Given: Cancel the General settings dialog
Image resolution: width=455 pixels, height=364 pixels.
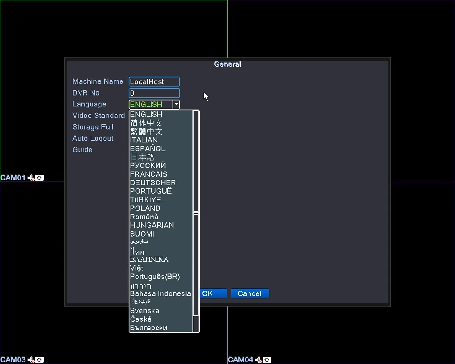Looking at the screenshot, I should click(250, 294).
